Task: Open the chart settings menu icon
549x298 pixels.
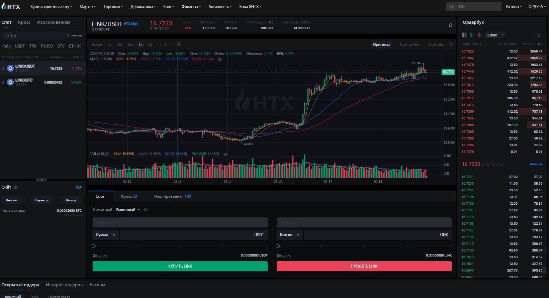Action: coord(179,44)
